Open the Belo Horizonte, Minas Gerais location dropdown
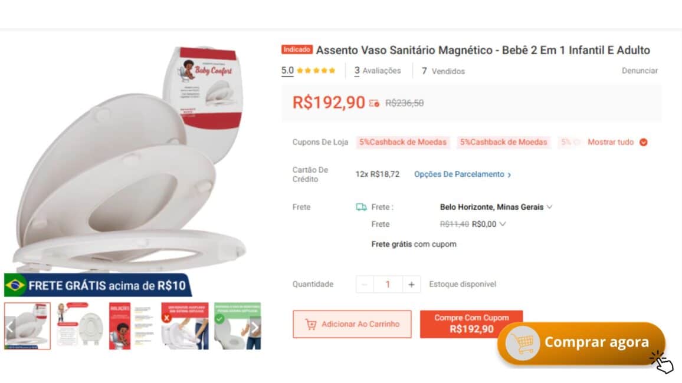The height and width of the screenshot is (383, 682). click(x=496, y=207)
